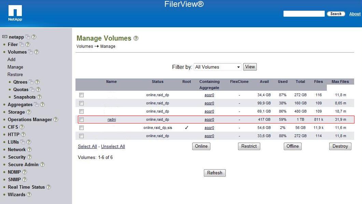Open help icon next to Quotas

click(x=38, y=89)
